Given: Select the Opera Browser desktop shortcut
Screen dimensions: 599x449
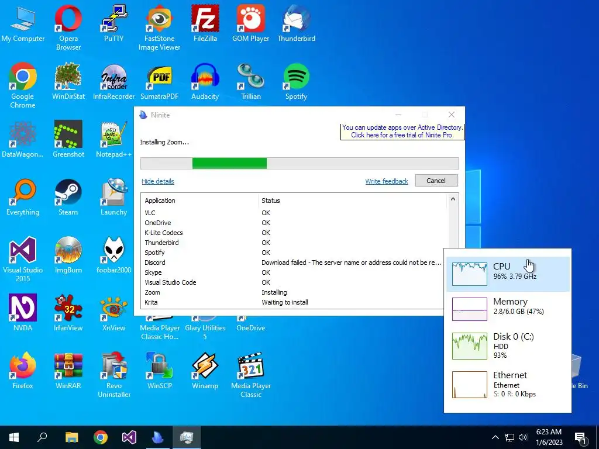Looking at the screenshot, I should 68,27.
